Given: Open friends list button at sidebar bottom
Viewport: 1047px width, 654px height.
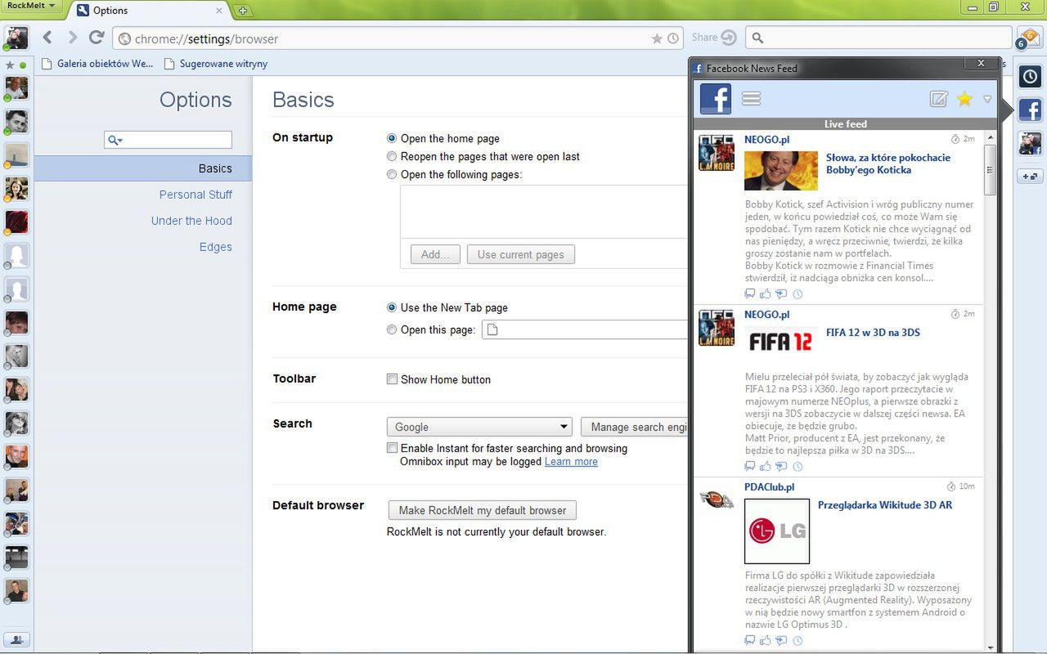Looking at the screenshot, I should coord(17,639).
